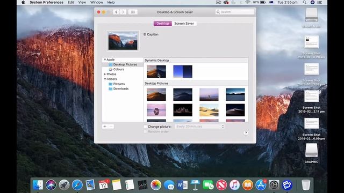Open App Store icon in dock
The height and width of the screenshot is (193, 344).
(261, 185)
